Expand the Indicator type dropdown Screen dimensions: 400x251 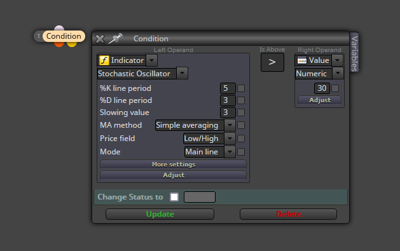151,60
